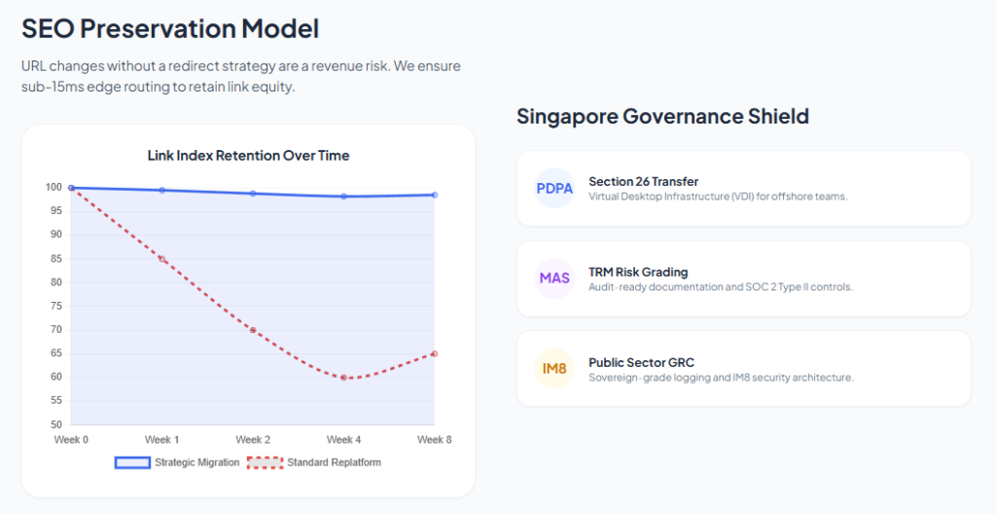The height and width of the screenshot is (514, 996).
Task: Click the SEO Preservation Model heading
Action: (170, 29)
